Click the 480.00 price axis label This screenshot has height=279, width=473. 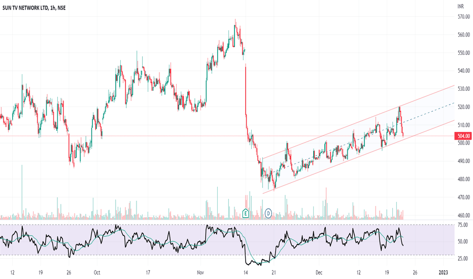[464, 179]
